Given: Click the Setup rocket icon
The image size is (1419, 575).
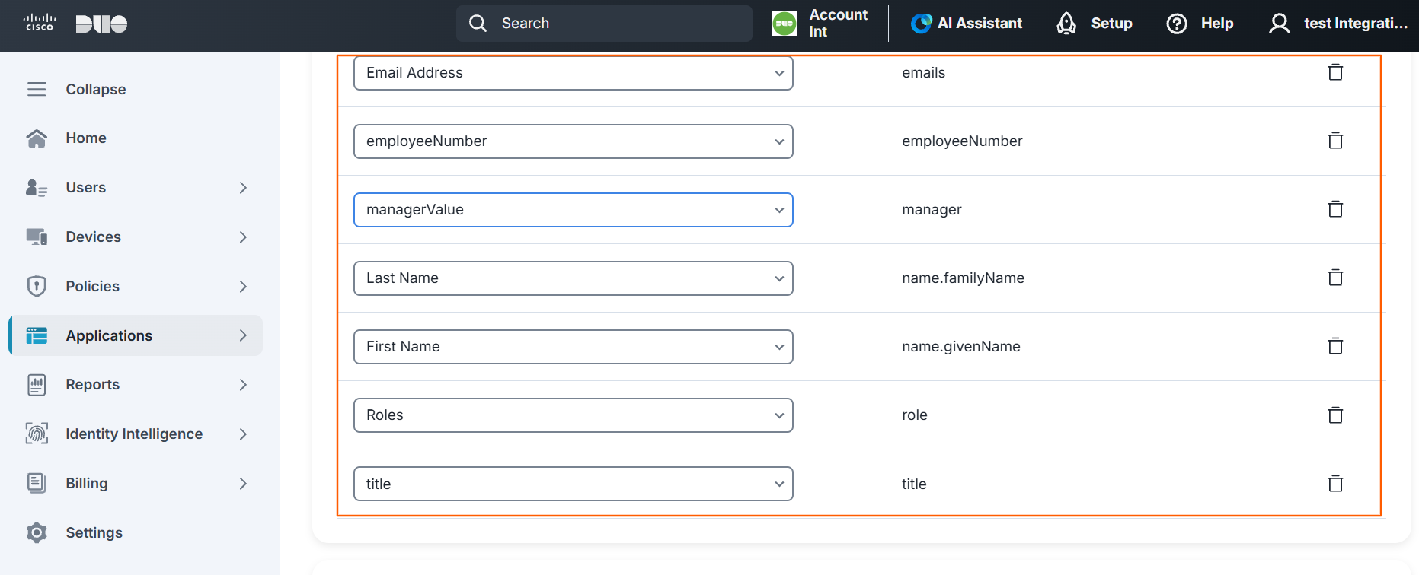Looking at the screenshot, I should coord(1066,24).
